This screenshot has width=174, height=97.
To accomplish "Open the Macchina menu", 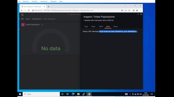I will [26, 1].
